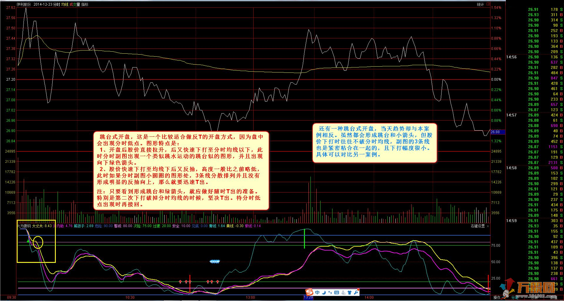Screen dimensions: 564x301
Task: Click the 熊孩子: 2.69 indicator value
Action: coord(84,226)
